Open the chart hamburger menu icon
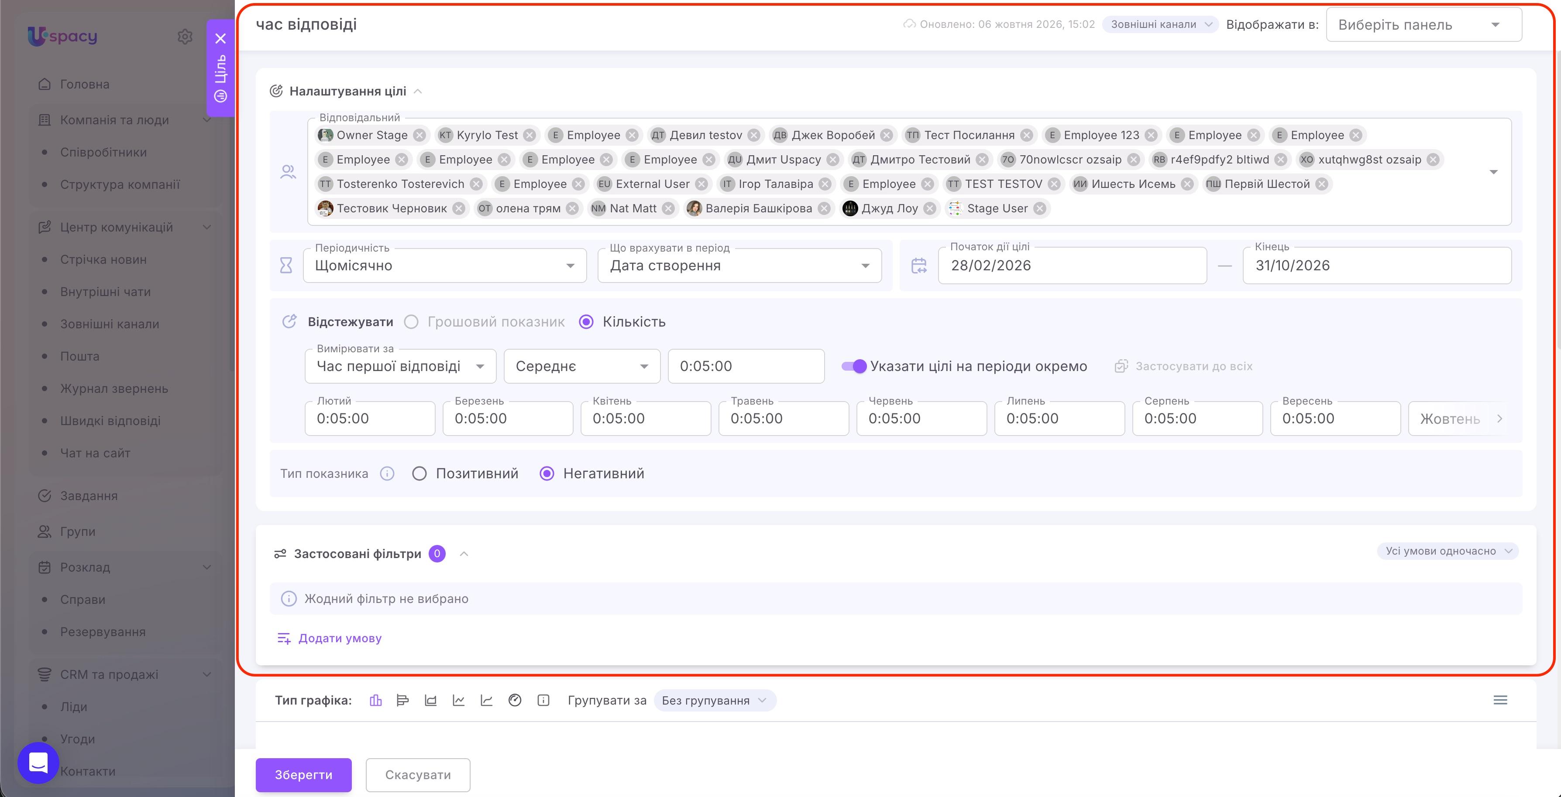 pos(1500,700)
